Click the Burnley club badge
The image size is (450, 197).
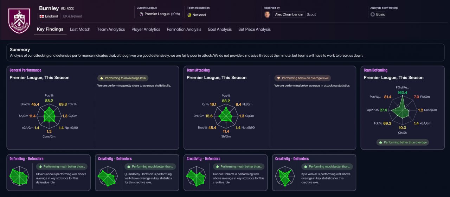click(19, 21)
